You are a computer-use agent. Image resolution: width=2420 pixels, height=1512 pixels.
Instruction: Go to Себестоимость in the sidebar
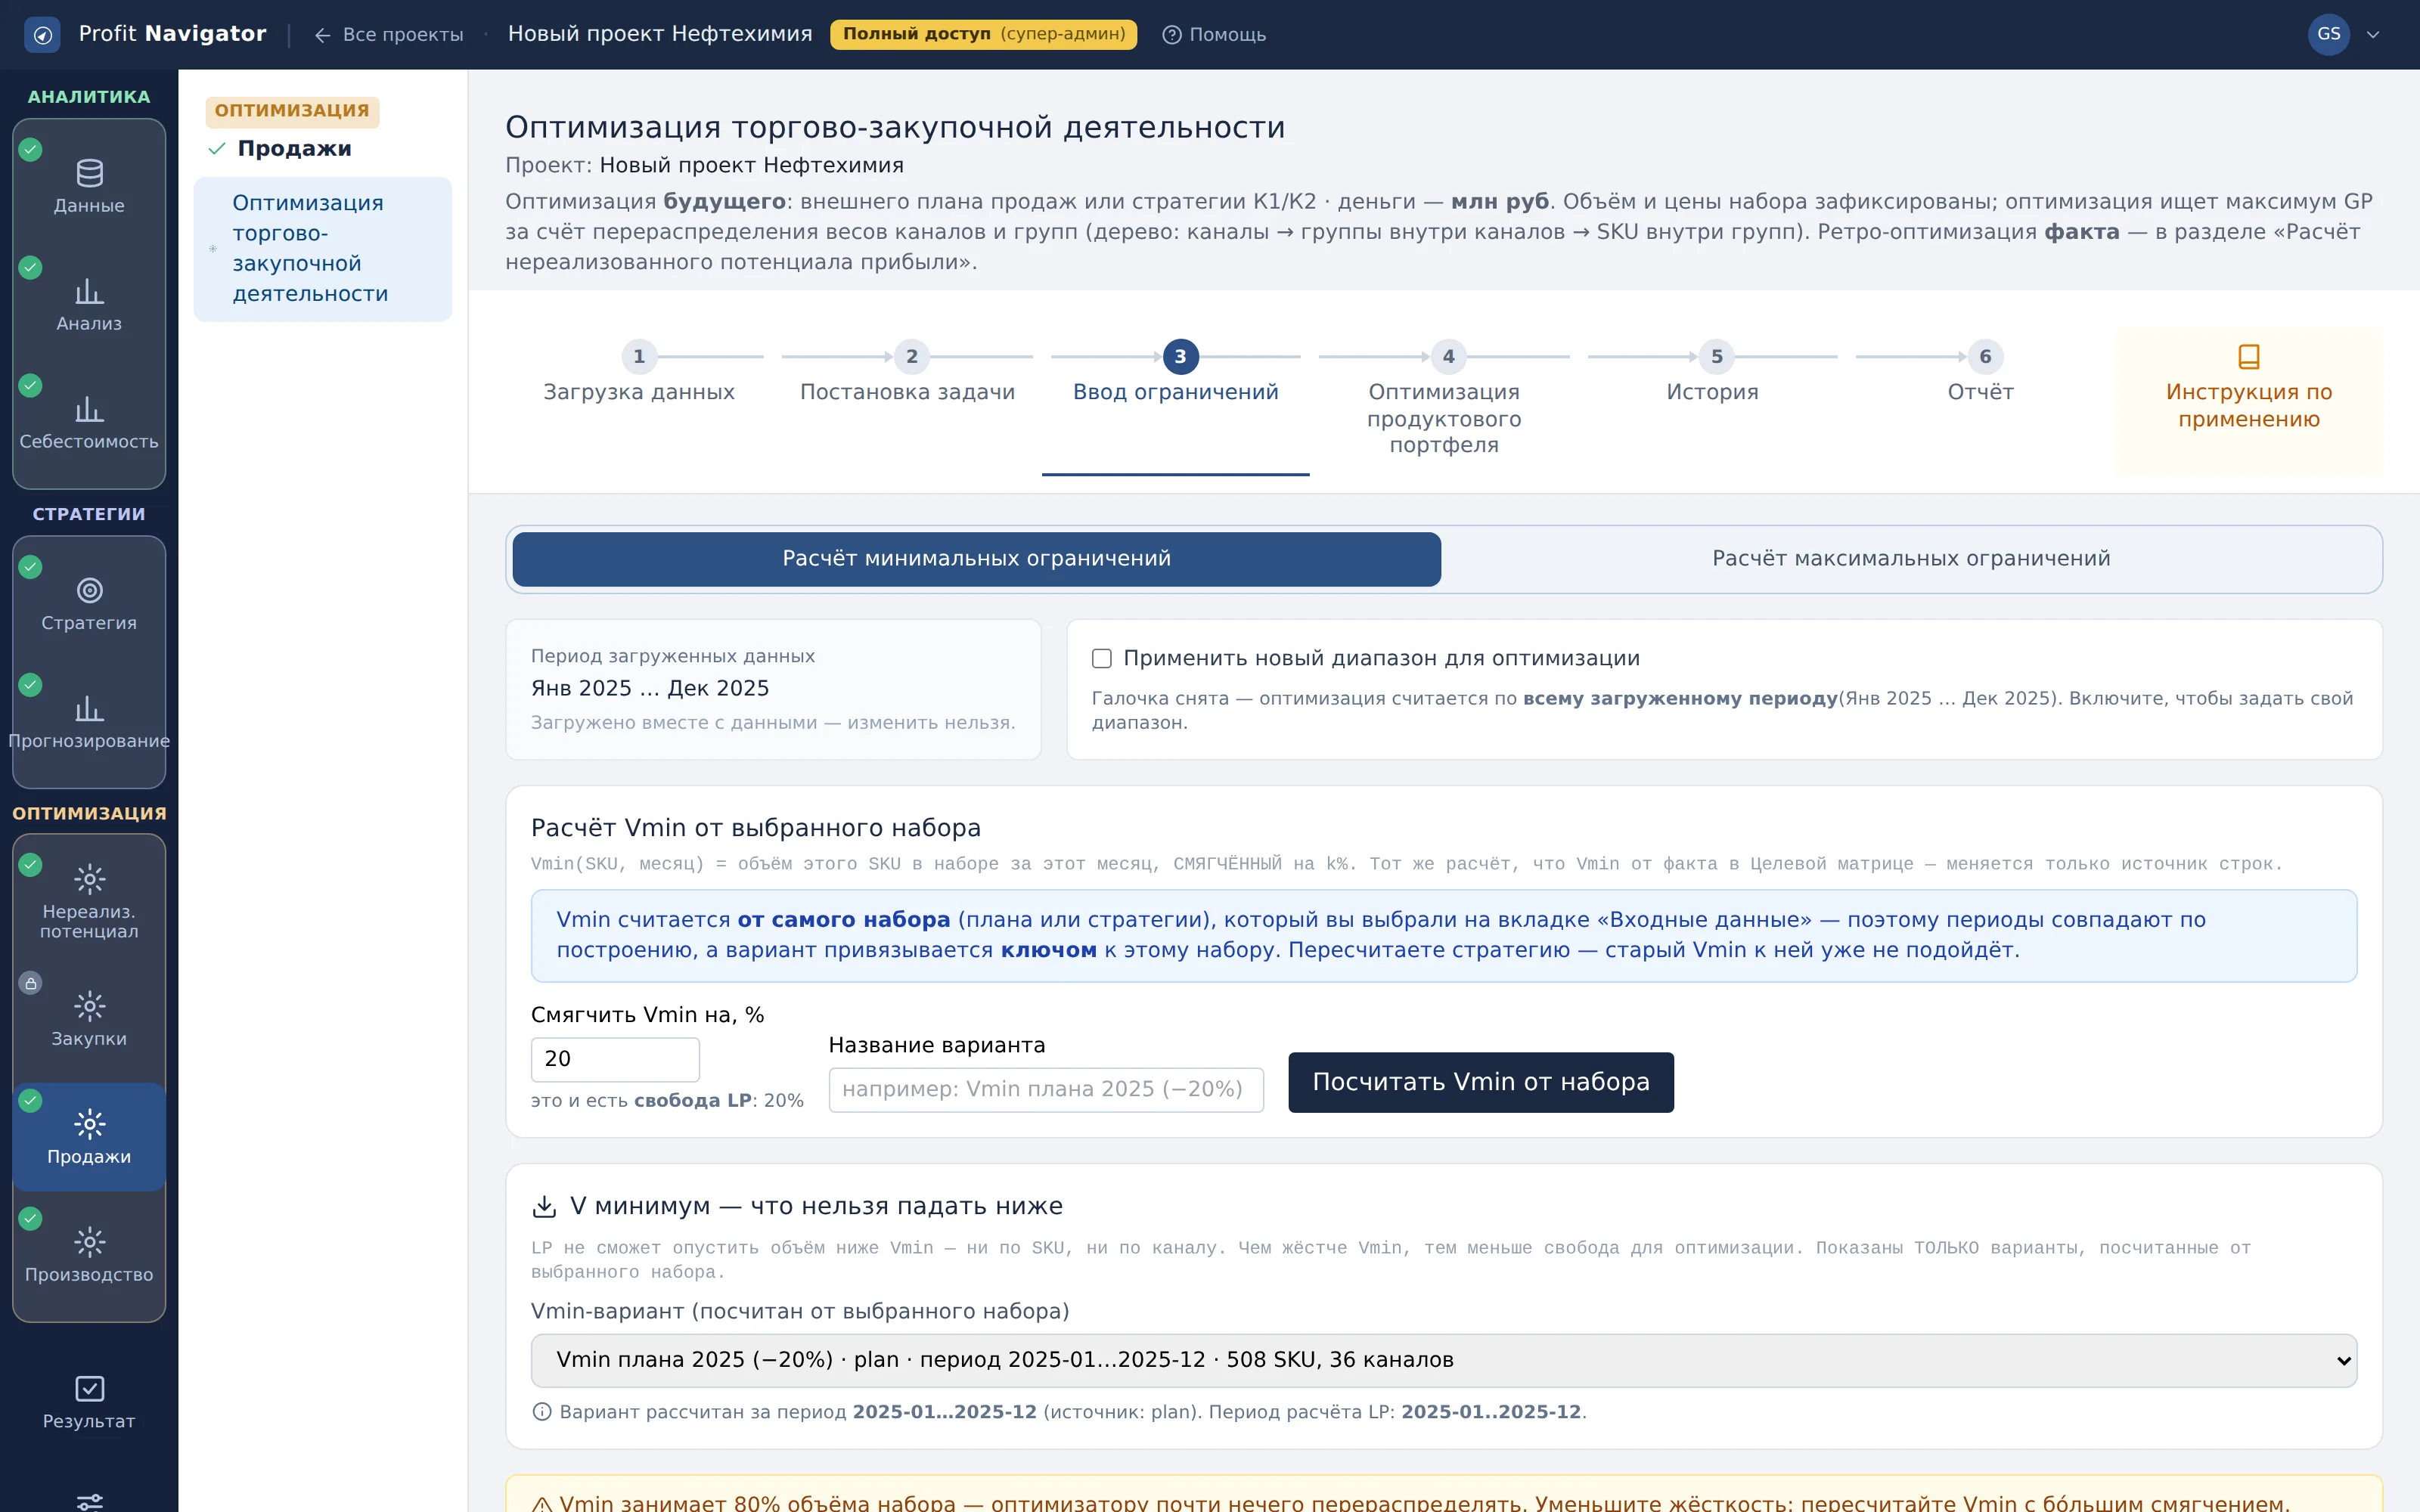89,423
